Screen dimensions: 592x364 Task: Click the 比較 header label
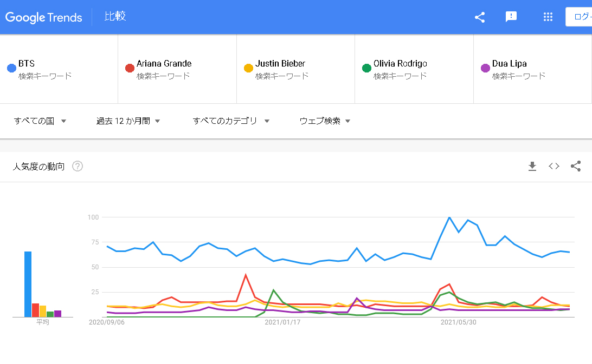tap(115, 16)
